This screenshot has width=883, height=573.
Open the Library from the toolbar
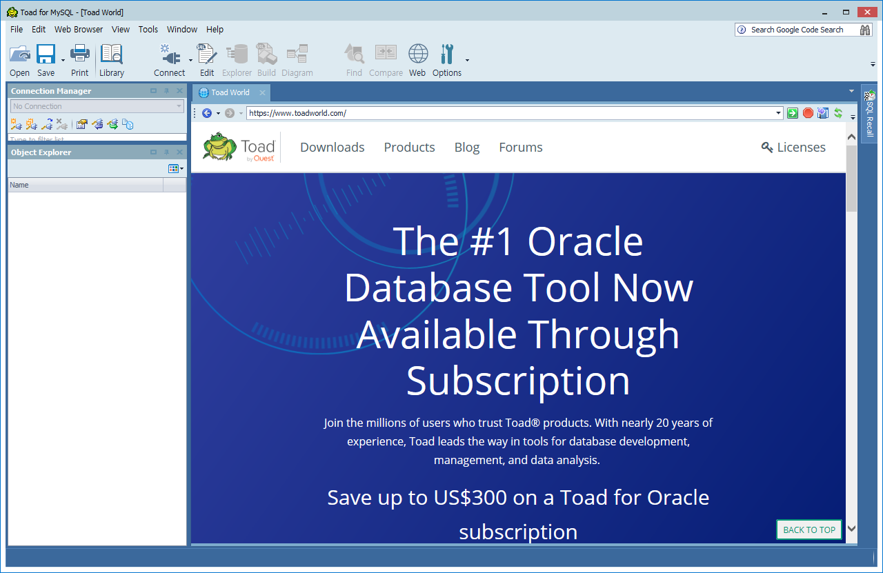click(112, 60)
